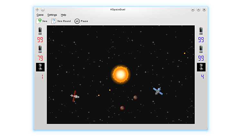Click the red spaceship

[75, 96]
